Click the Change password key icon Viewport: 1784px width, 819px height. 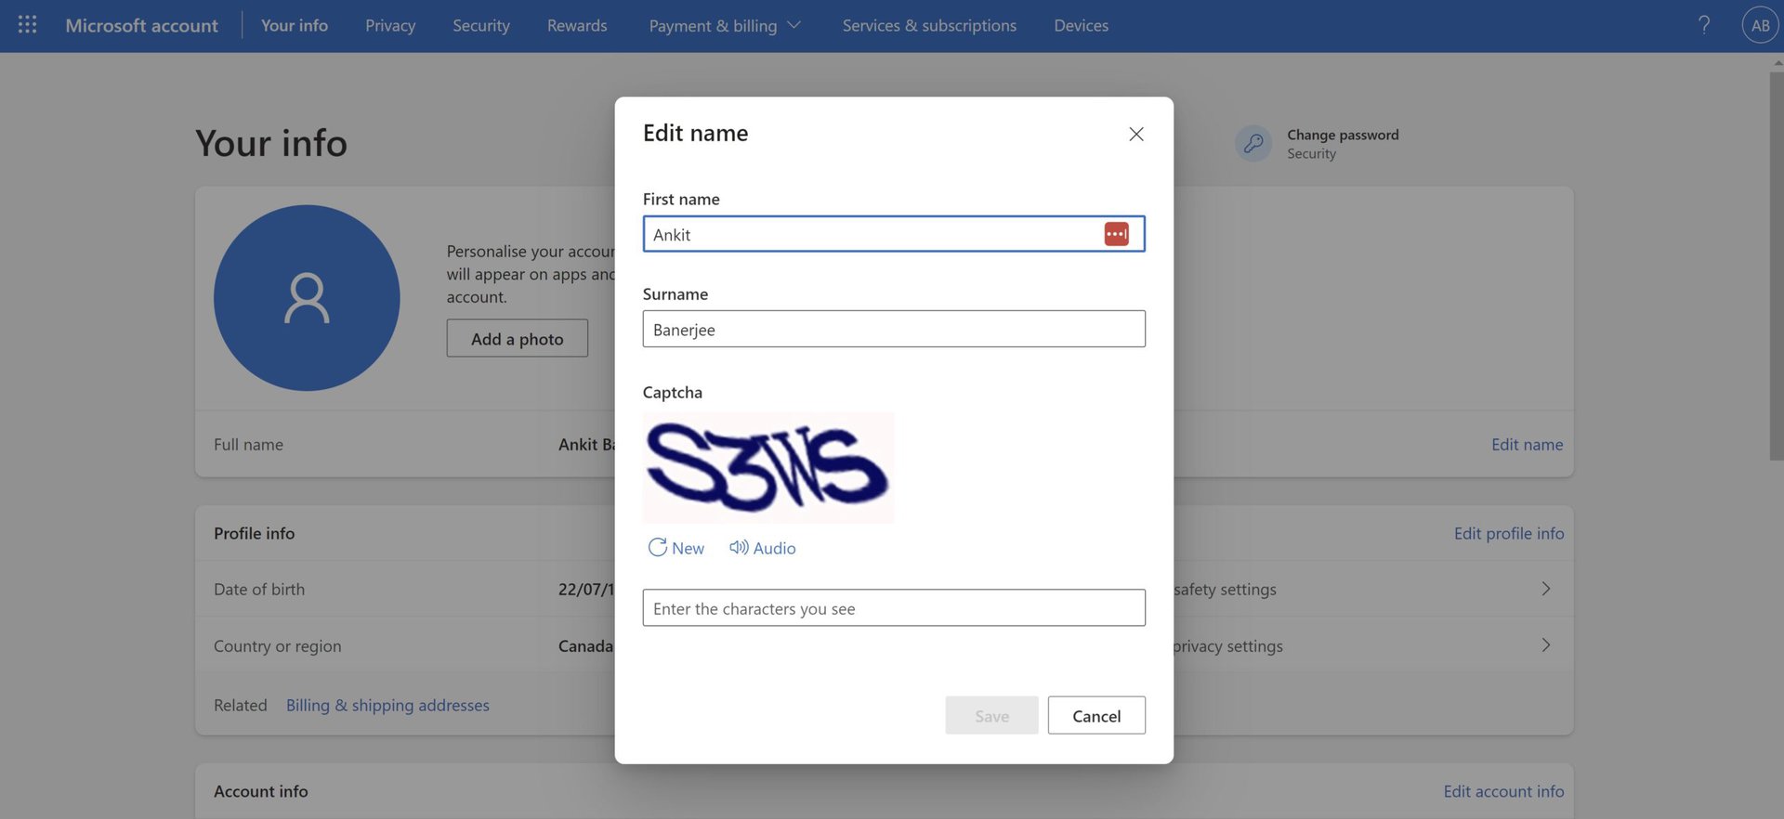pyautogui.click(x=1253, y=144)
